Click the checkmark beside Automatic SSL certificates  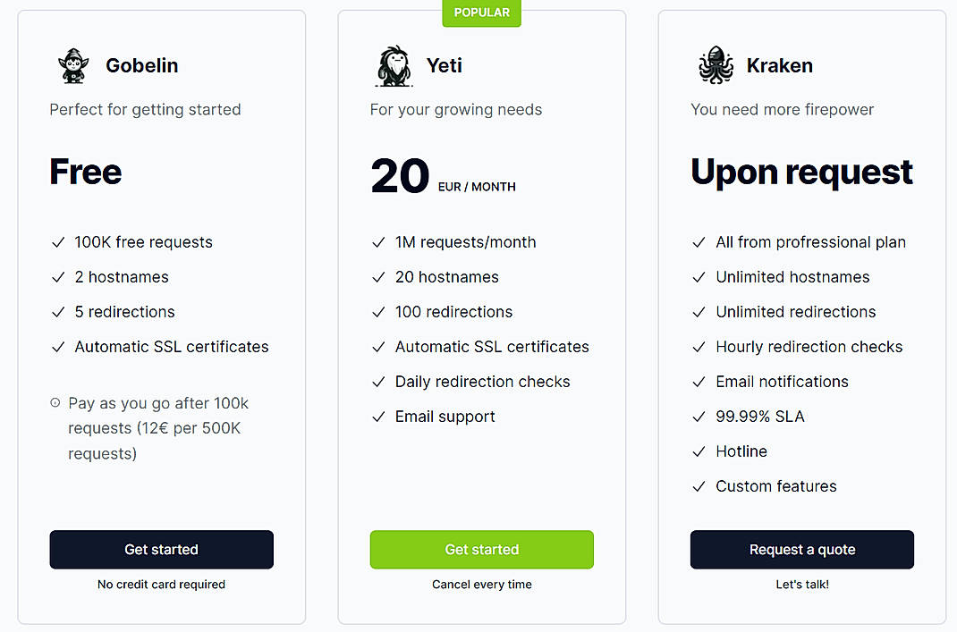point(58,347)
